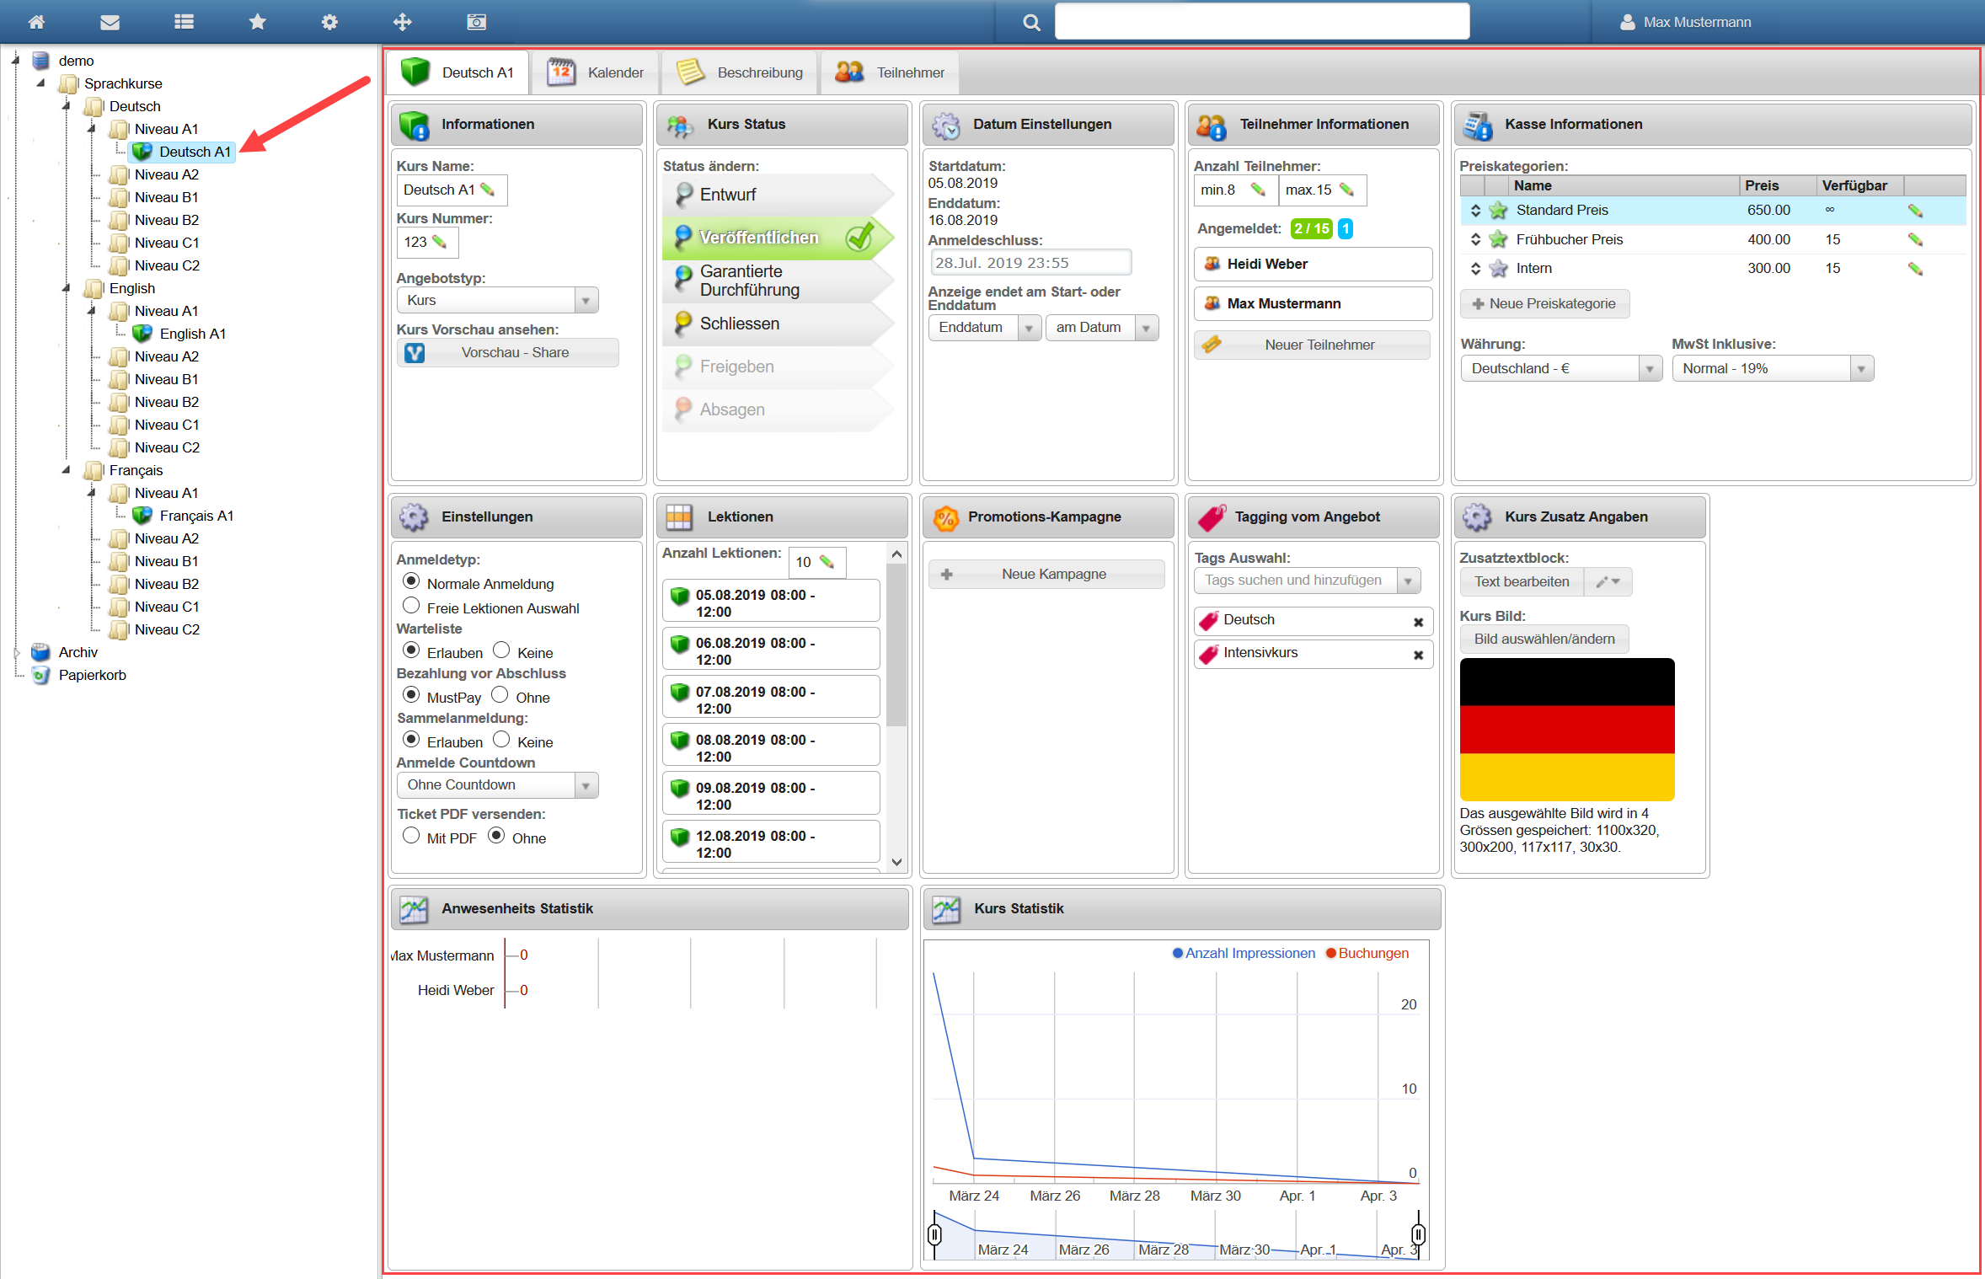Remove the Intensivkurs tag
The height and width of the screenshot is (1279, 1985).
[x=1418, y=655]
